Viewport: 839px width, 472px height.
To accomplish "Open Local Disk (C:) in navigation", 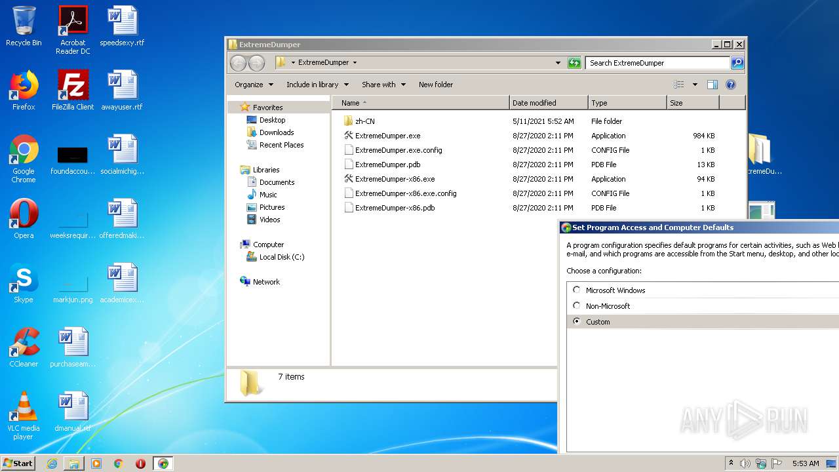I will 281,257.
